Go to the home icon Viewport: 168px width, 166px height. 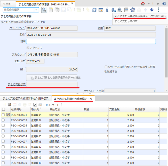pyautogui.click(x=143, y=4)
